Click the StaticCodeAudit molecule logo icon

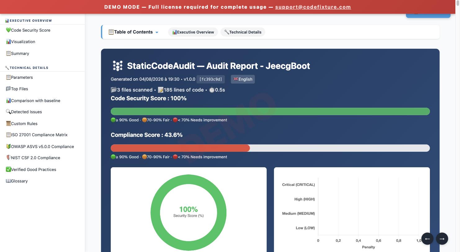click(118, 66)
